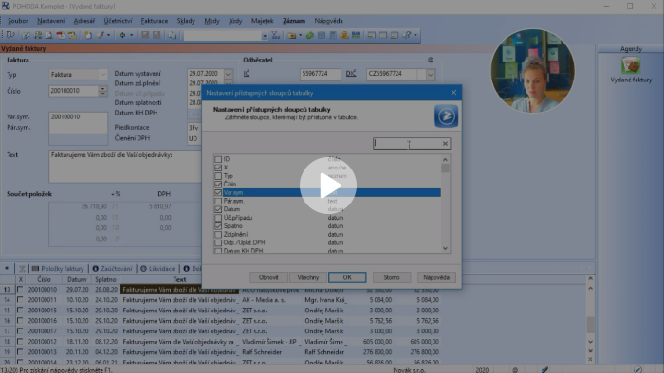664x373 pixels.
Task: Click the invoice table vertical scrollbar thumb
Action: [x=590, y=325]
